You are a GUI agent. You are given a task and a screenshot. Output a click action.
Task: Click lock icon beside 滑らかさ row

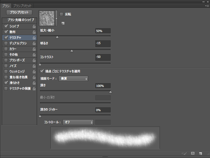[x=34, y=83]
